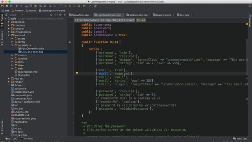Click the Open folder toolbar icon

pos(2,6)
